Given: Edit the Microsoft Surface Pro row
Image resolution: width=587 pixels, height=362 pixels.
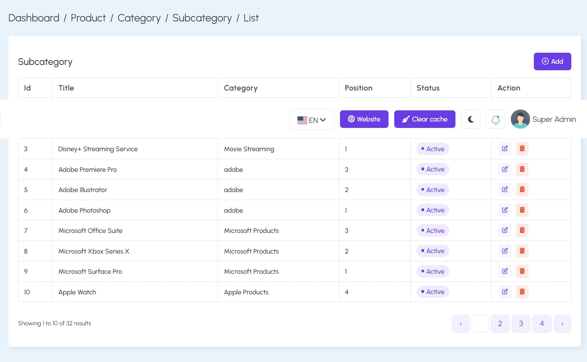Looking at the screenshot, I should 505,271.
